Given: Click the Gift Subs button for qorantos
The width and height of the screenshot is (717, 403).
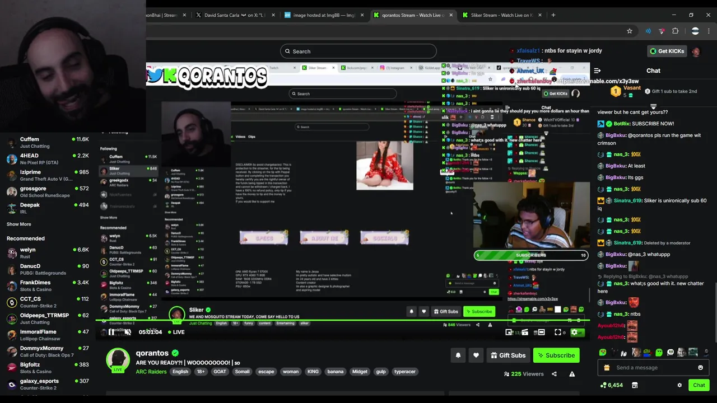Looking at the screenshot, I should click(508, 355).
